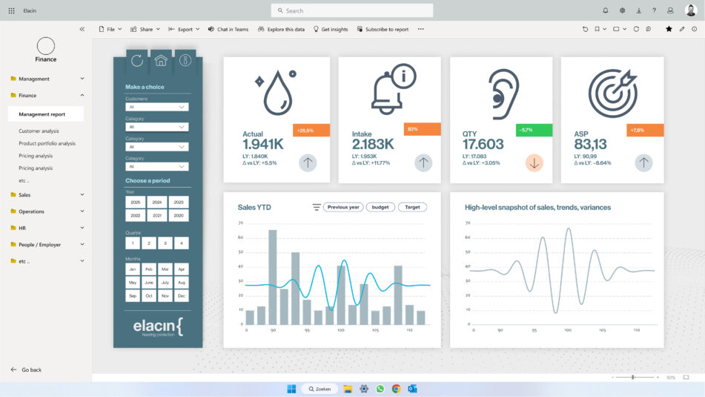
Task: Click the notifications bell in the top bar
Action: pyautogui.click(x=605, y=10)
